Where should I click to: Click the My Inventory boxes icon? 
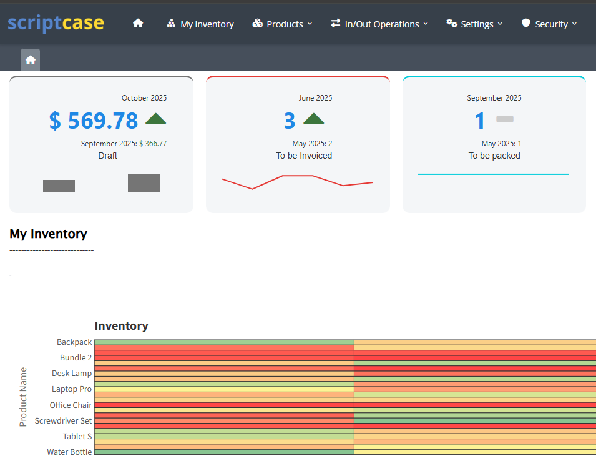point(171,24)
